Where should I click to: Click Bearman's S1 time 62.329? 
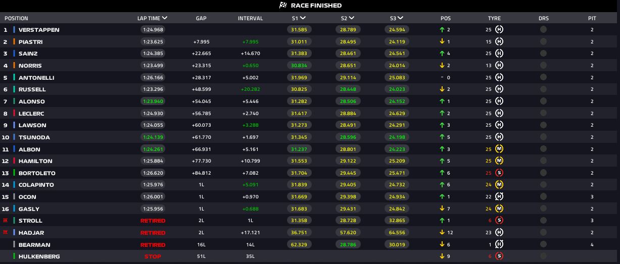[x=300, y=245]
